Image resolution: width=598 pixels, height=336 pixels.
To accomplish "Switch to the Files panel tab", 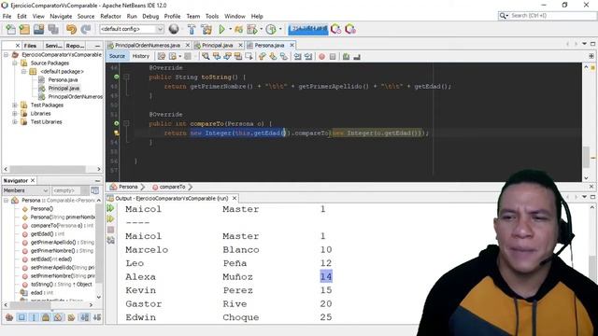I will [x=30, y=46].
